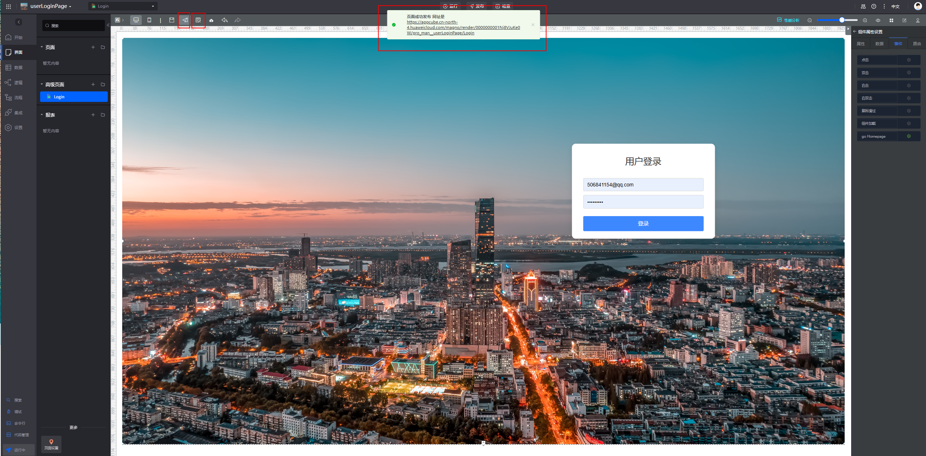
Task: Toggle desktop view mode button
Action: pos(136,20)
